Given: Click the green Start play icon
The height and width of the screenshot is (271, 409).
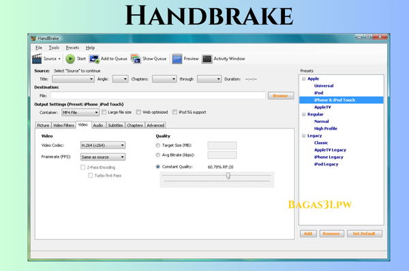Looking at the screenshot, I should point(70,59).
